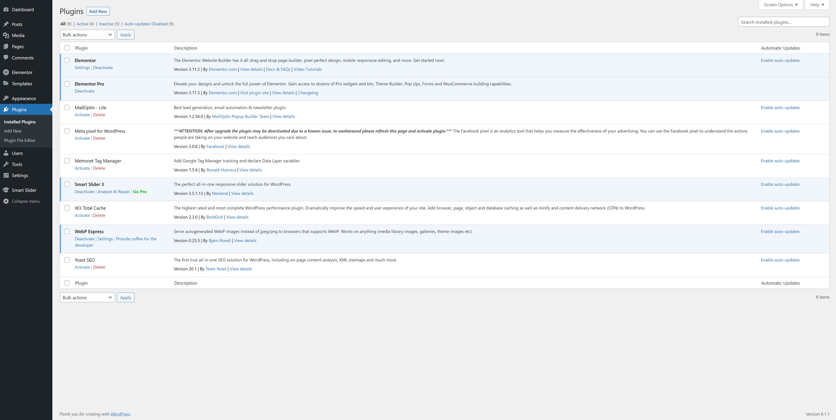This screenshot has width=836, height=420.
Task: Tick the Metronet Tag Manager checkbox
Action: pyautogui.click(x=67, y=161)
